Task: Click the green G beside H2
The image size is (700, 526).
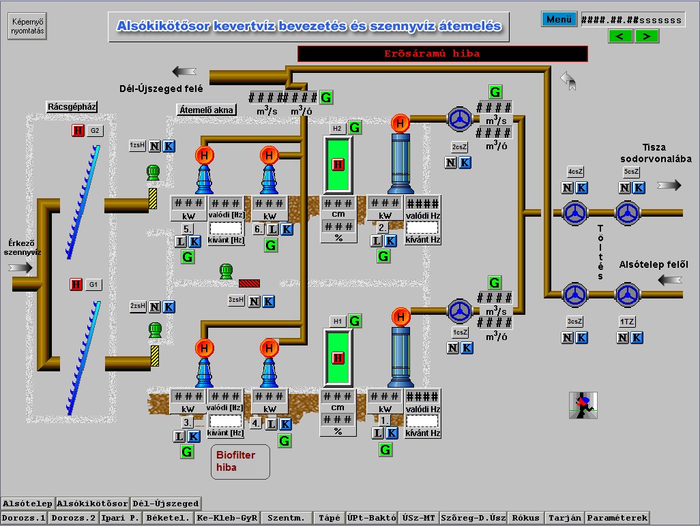Action: (x=355, y=128)
